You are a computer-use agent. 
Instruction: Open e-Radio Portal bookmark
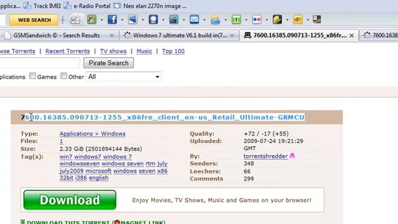87,6
